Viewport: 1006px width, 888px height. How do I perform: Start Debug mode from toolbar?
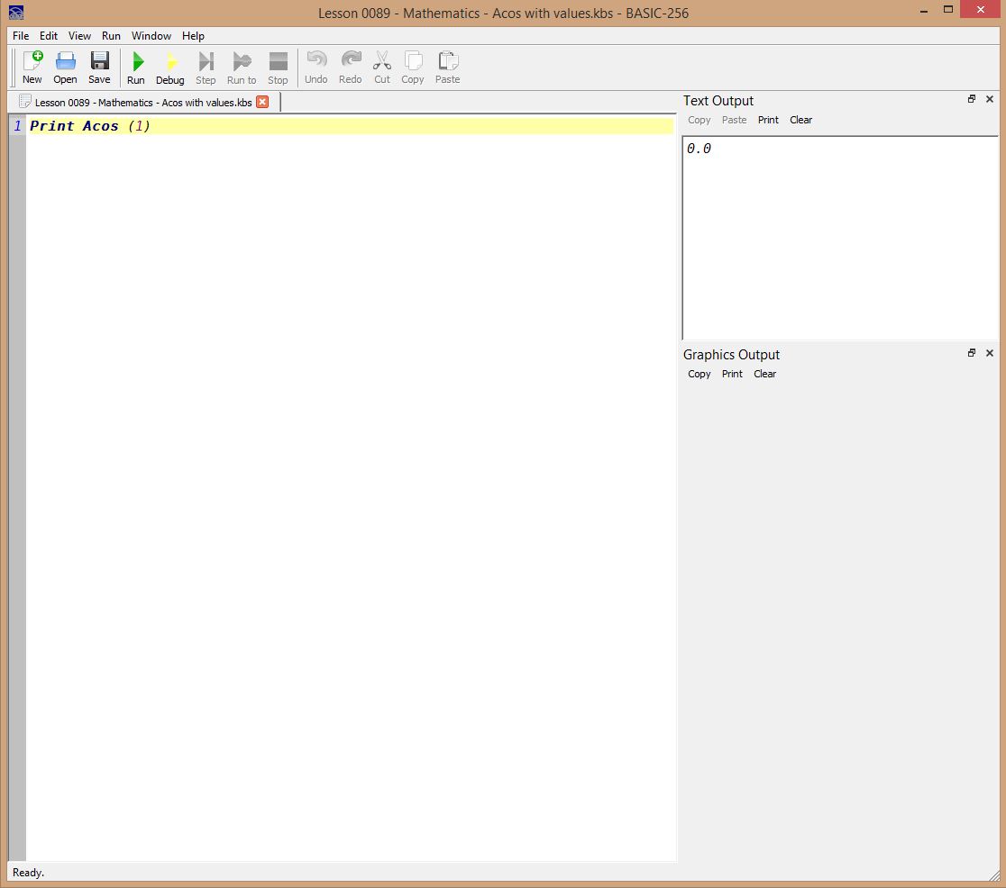[169, 68]
